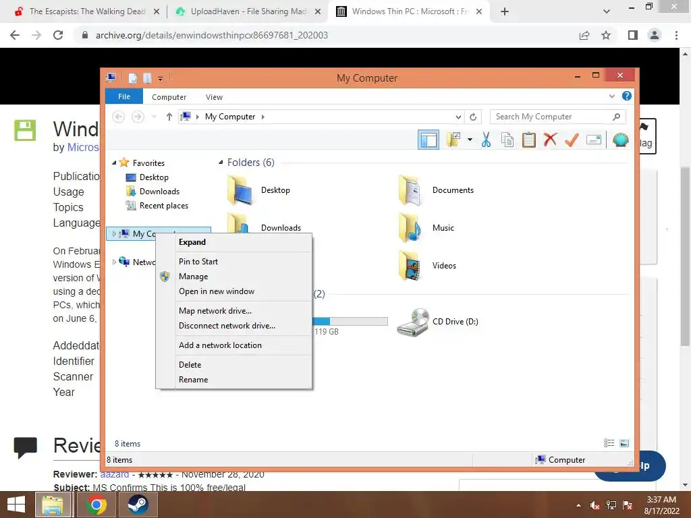Screen dimensions: 691x518
Task: Switch to the UploadHaven browser tab
Action: coord(249,11)
